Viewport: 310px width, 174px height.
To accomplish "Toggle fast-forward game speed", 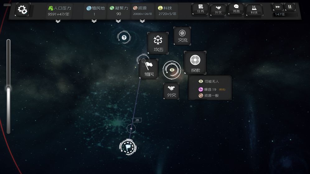I will point(277,7).
